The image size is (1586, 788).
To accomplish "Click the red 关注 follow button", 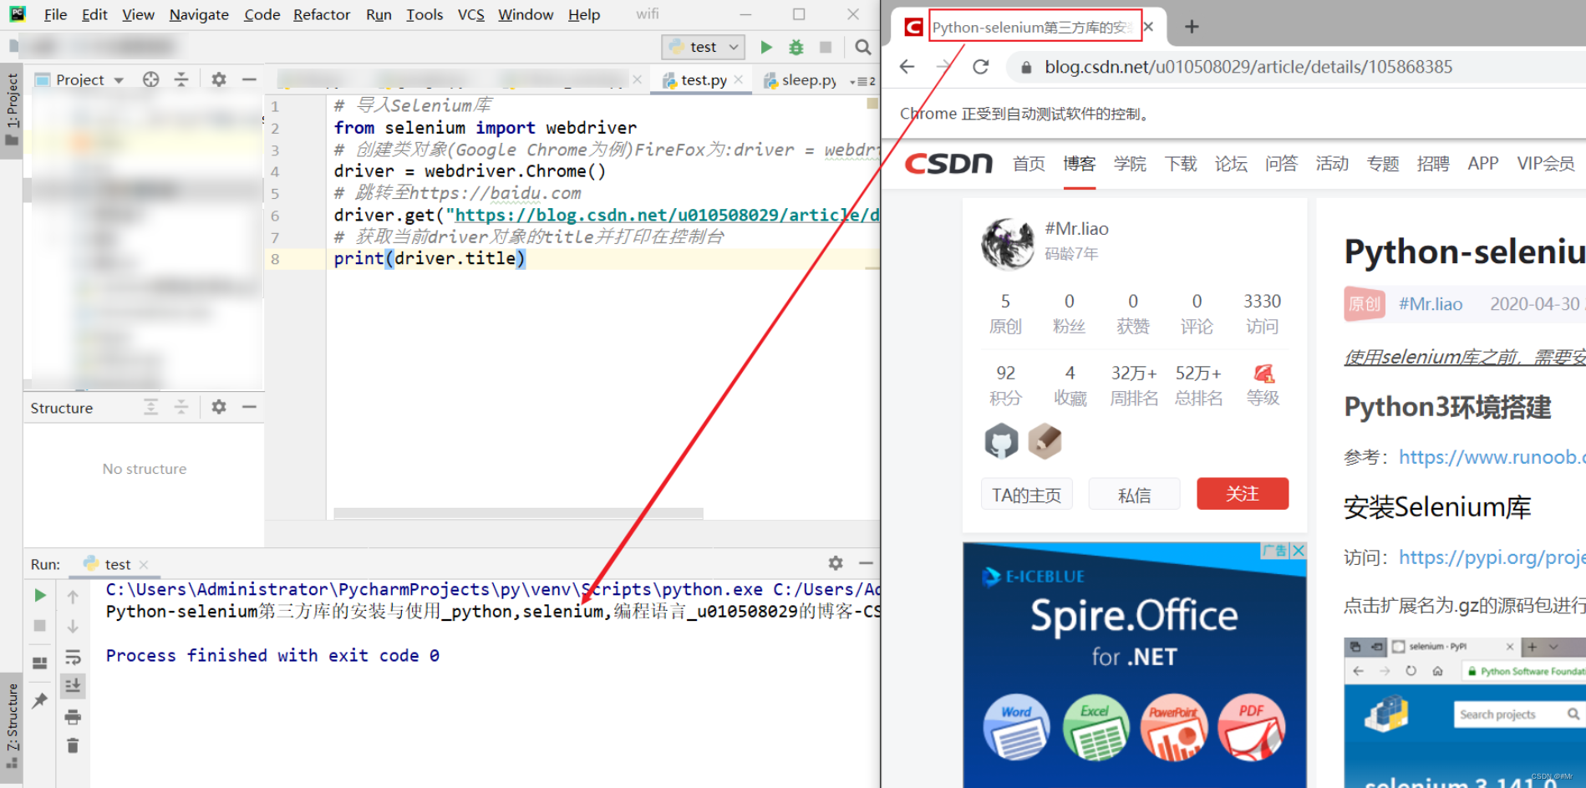I will pyautogui.click(x=1243, y=494).
